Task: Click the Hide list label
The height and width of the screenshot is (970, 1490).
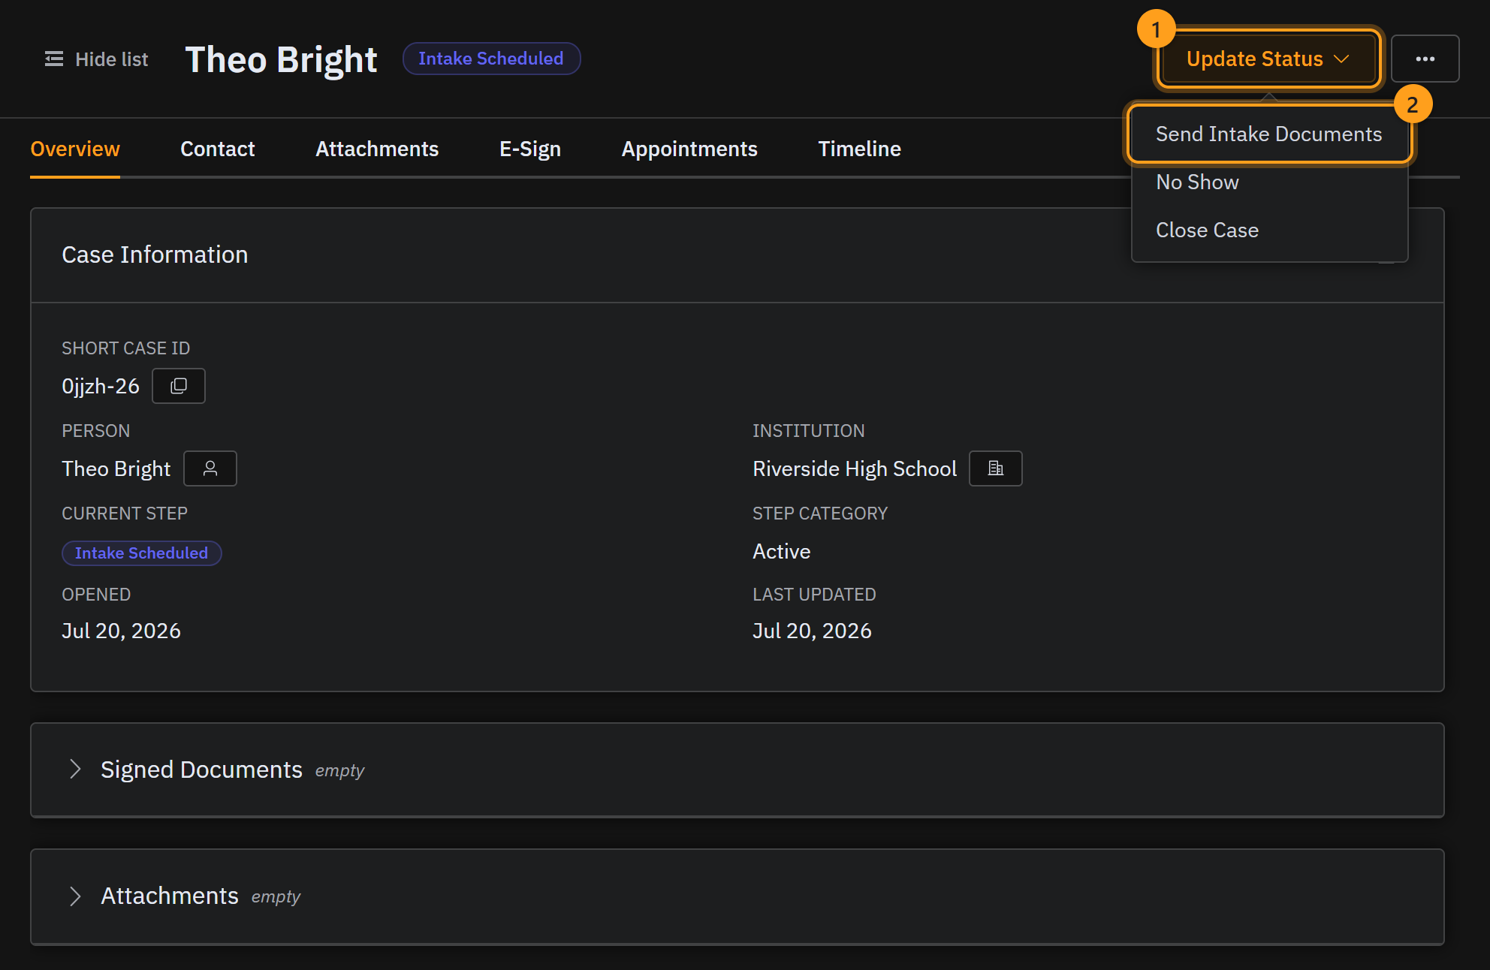Action: click(x=112, y=59)
